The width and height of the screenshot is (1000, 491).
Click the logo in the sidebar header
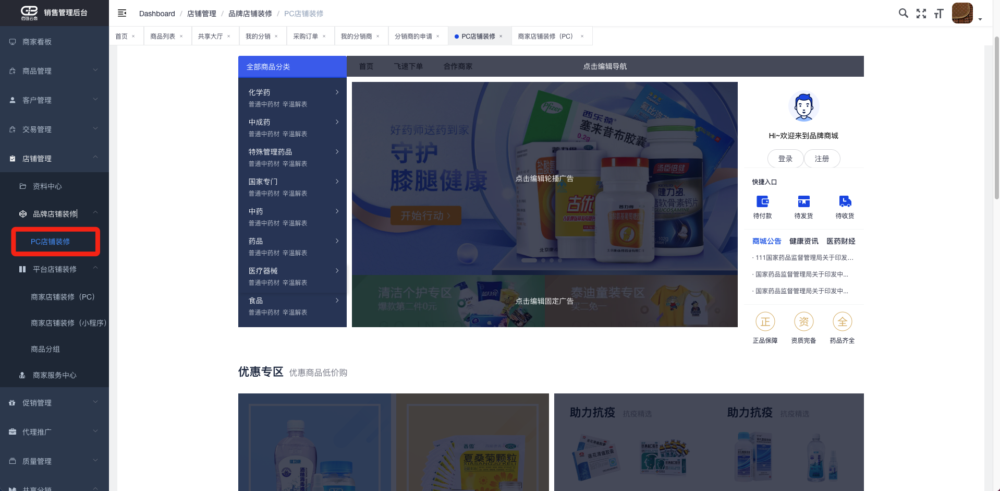(29, 13)
